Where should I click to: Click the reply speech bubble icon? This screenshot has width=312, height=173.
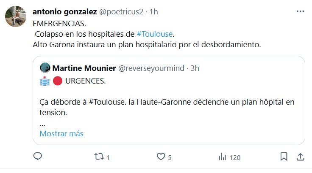38,157
